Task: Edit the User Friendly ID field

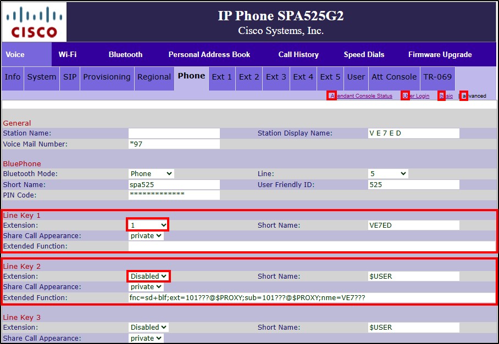Action: [x=414, y=184]
